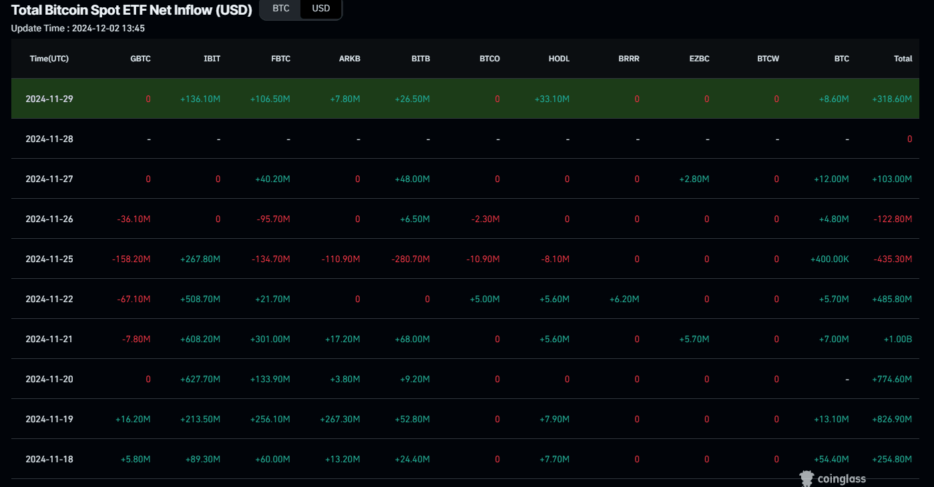Click the +826.90M total value
Viewport: 934px width, 487px height.
(x=892, y=419)
